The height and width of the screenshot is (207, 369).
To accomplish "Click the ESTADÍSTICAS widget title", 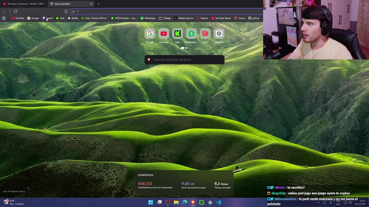I will (146, 175).
